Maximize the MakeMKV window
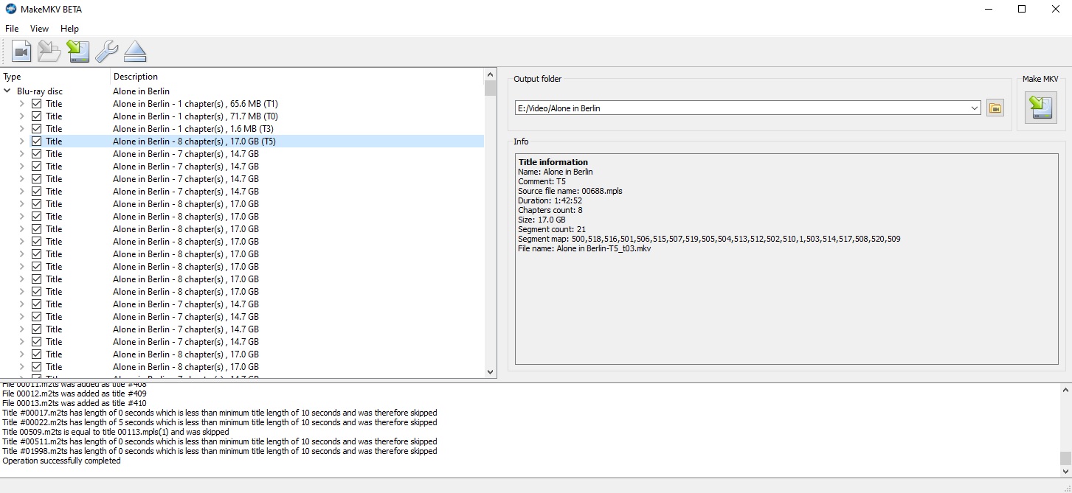Screen dimensions: 1072x493 [x=1022, y=10]
